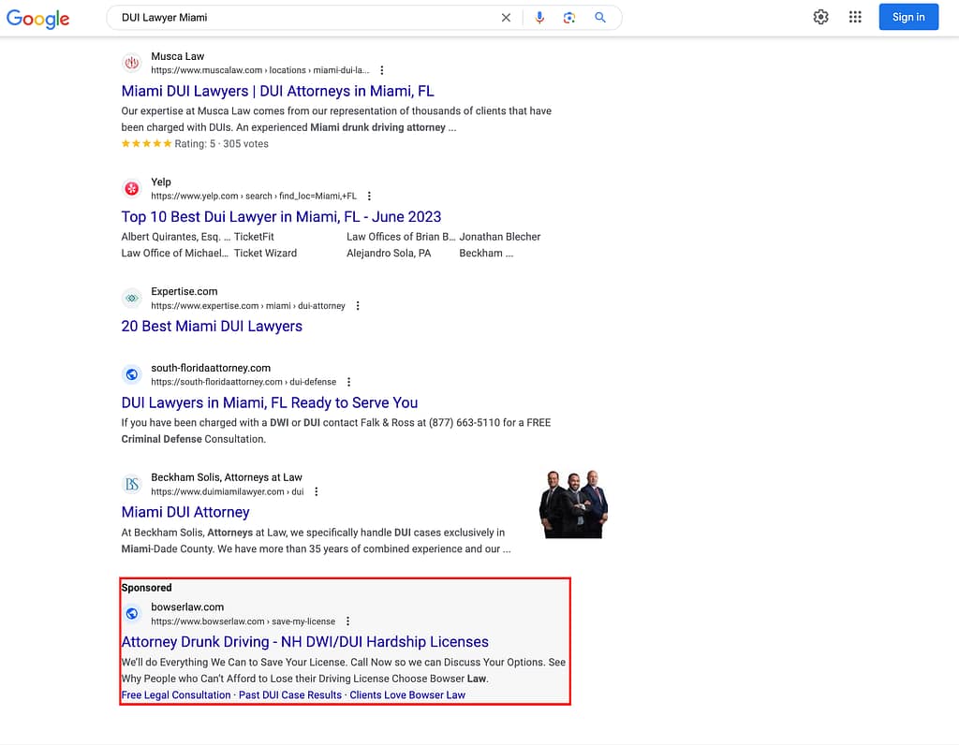
Task: Click the expertise.com URL breadcrumb
Action: (x=247, y=305)
